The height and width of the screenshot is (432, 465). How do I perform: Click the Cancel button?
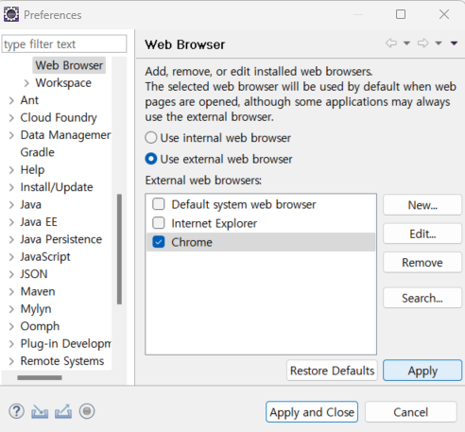point(411,412)
